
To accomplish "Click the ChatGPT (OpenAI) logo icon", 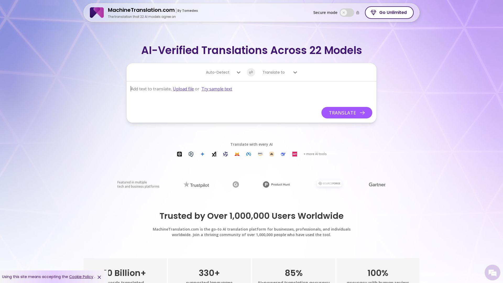I will pos(179,154).
